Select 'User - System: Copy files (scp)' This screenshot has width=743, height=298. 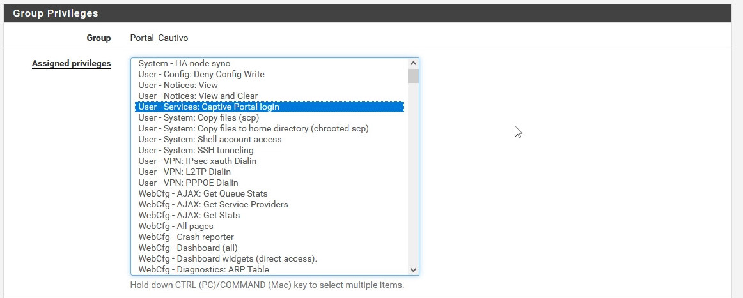(x=198, y=117)
